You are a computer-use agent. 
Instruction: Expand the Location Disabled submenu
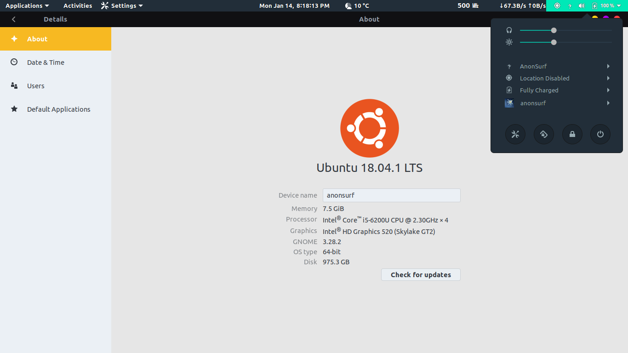(x=557, y=78)
